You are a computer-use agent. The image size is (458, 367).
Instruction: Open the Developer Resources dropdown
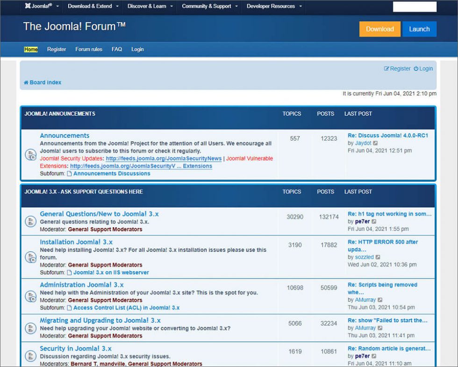pyautogui.click(x=274, y=6)
